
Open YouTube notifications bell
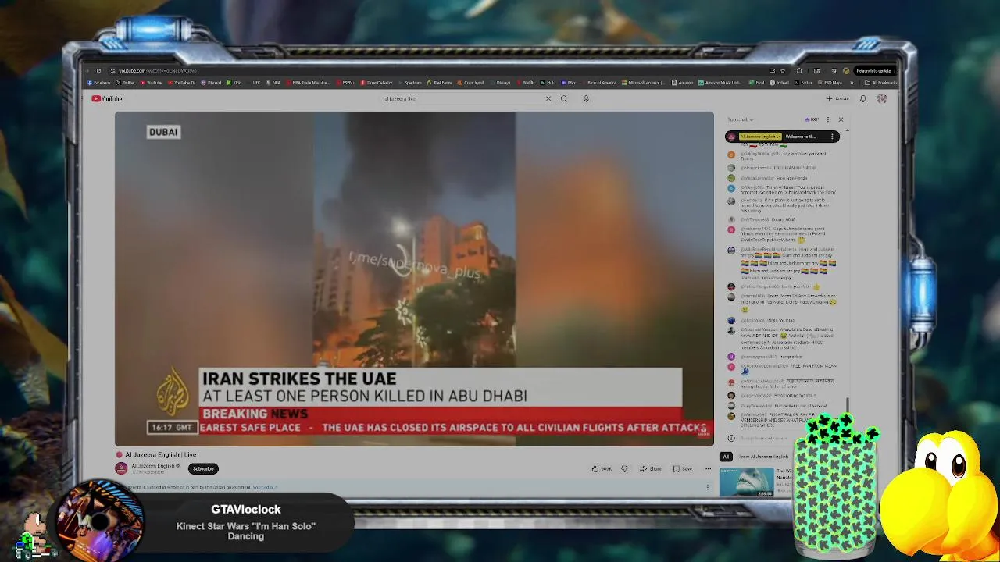point(863,98)
